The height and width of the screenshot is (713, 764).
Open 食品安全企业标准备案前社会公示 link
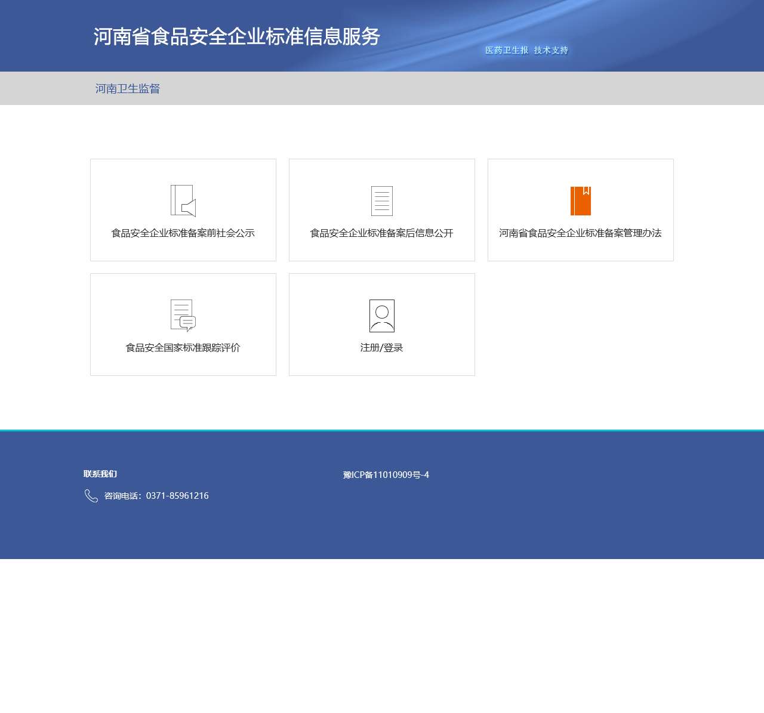point(183,233)
